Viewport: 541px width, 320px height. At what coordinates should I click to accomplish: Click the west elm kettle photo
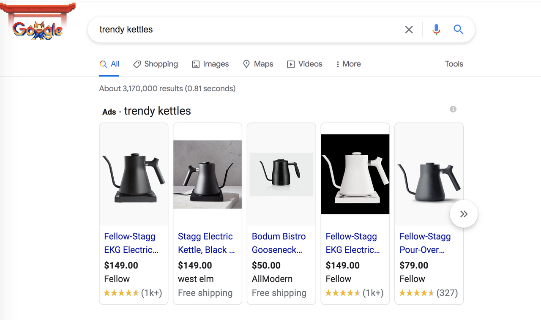(208, 174)
